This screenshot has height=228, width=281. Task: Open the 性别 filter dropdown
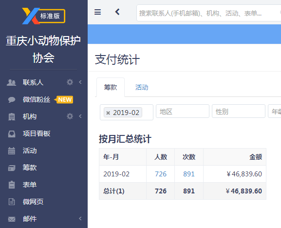[x=239, y=111]
